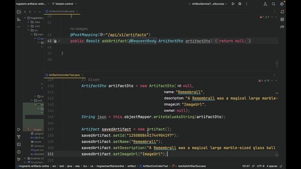Open the Terminal tool window

(x=19, y=144)
